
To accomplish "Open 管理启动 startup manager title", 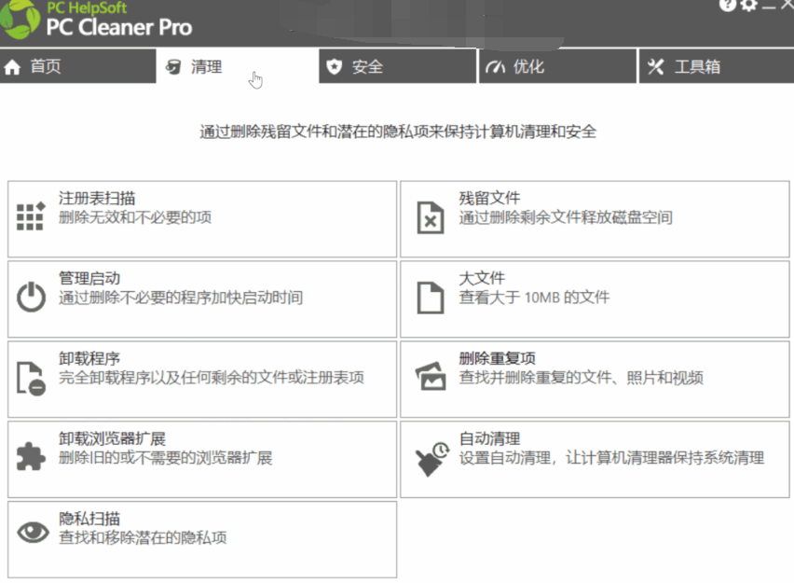I will [89, 278].
